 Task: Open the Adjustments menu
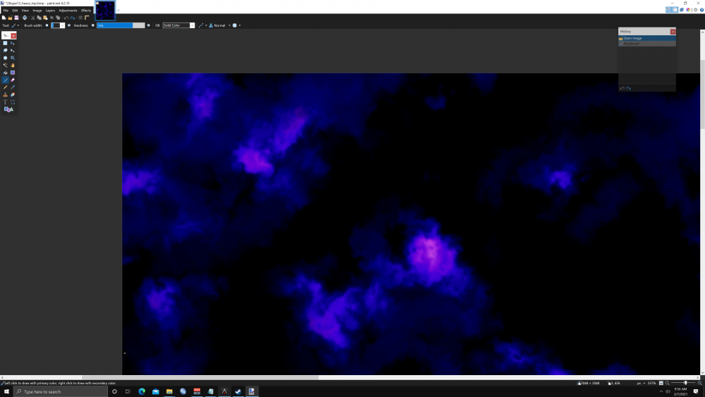pos(68,11)
